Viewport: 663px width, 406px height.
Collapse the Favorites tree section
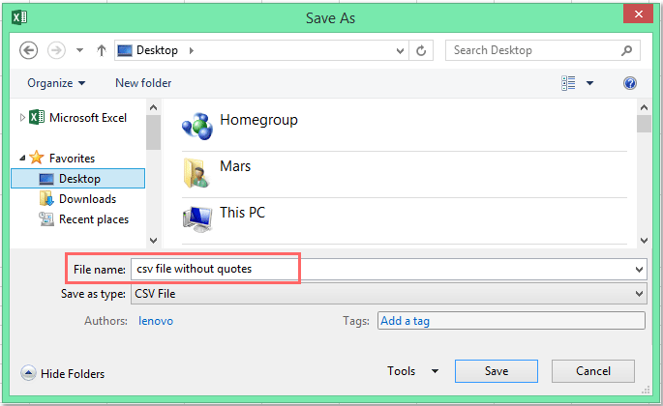(x=22, y=158)
